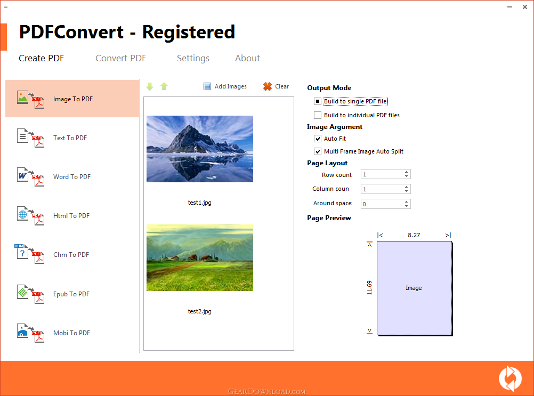This screenshot has height=396, width=534.
Task: Switch to the Create PDF tab
Action: click(41, 58)
